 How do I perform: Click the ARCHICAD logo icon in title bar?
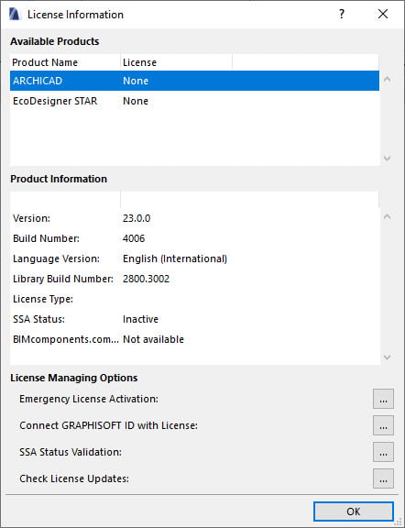point(15,15)
